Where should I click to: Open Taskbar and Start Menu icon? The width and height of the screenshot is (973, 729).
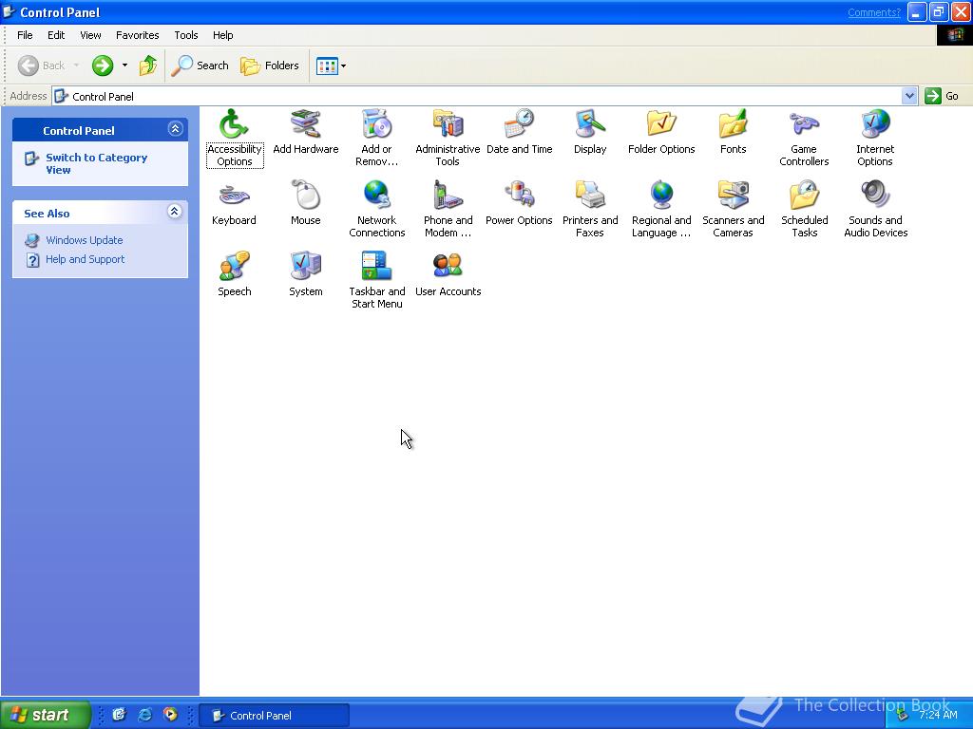(x=376, y=267)
